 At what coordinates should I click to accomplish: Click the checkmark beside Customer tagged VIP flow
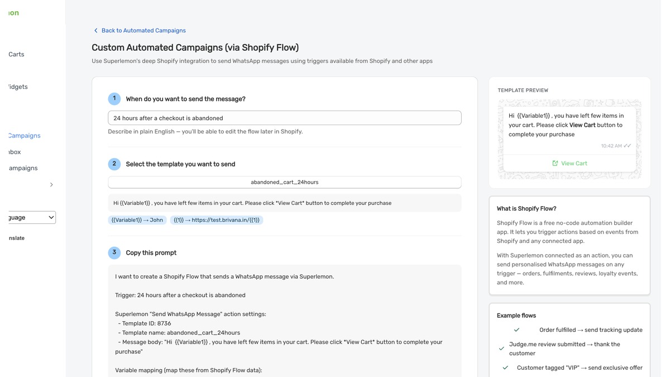505,368
